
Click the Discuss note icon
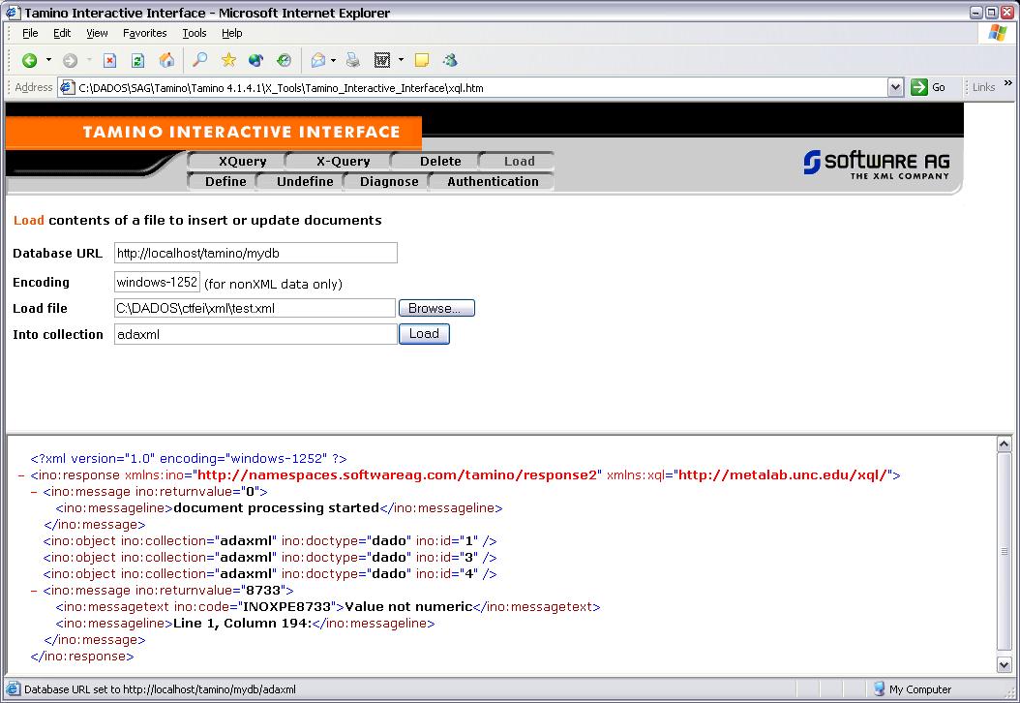point(422,61)
